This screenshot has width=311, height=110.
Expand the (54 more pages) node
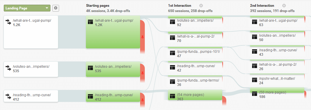pos(195,95)
